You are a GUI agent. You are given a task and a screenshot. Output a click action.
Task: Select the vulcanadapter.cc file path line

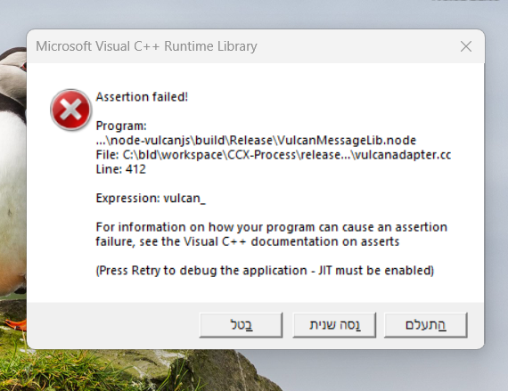point(274,155)
